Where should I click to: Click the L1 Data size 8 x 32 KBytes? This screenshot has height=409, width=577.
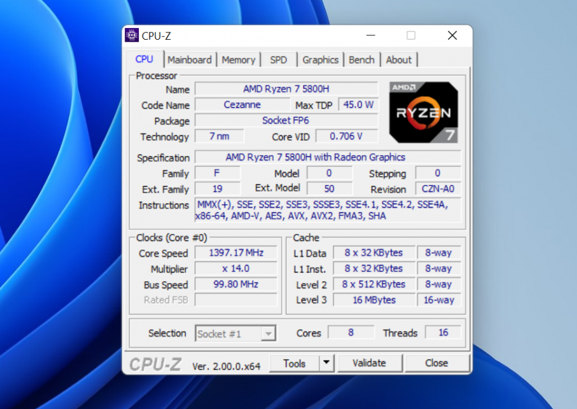(x=374, y=253)
